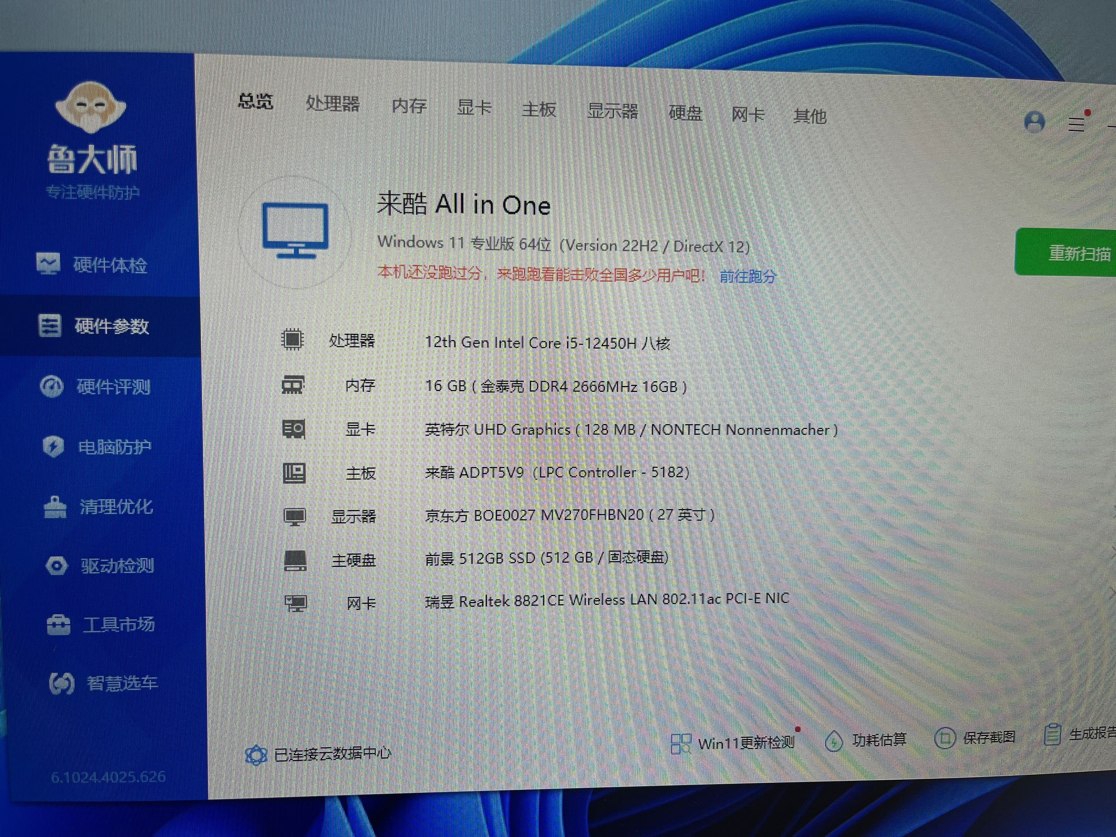Click the 金泰克 DDR4 2666MHz memory text
Screen dimensions: 1116x837
tap(556, 386)
